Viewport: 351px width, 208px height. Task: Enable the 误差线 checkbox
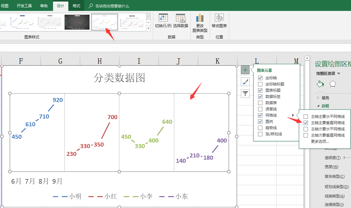260,109
